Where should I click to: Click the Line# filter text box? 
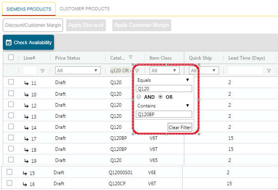(30, 71)
